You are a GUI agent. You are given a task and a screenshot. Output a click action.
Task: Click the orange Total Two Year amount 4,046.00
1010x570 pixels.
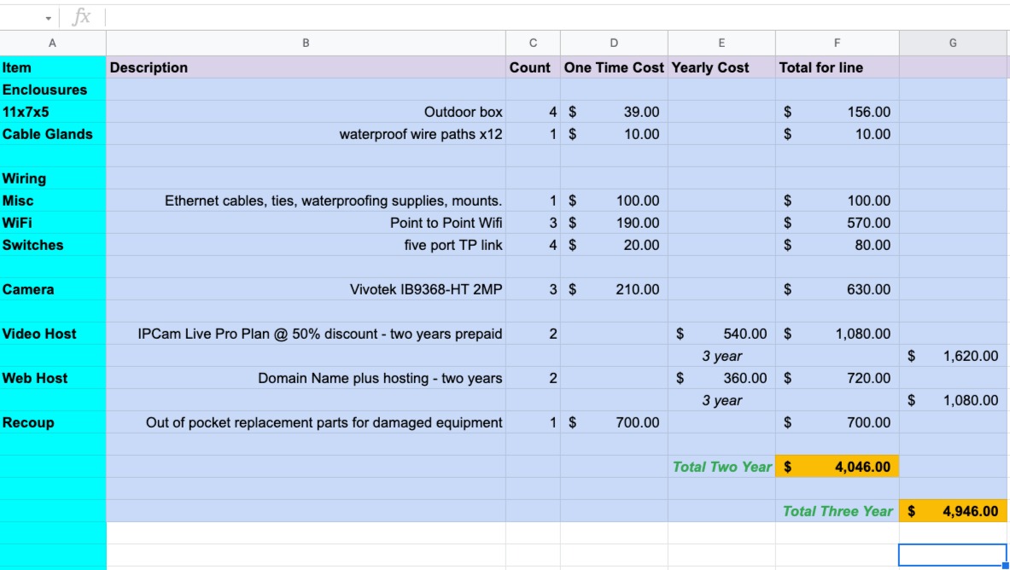pyautogui.click(x=837, y=467)
